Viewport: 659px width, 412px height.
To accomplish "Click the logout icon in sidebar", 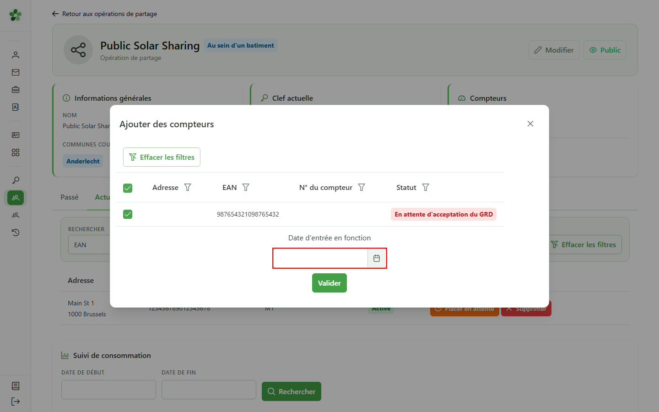I will click(x=16, y=401).
